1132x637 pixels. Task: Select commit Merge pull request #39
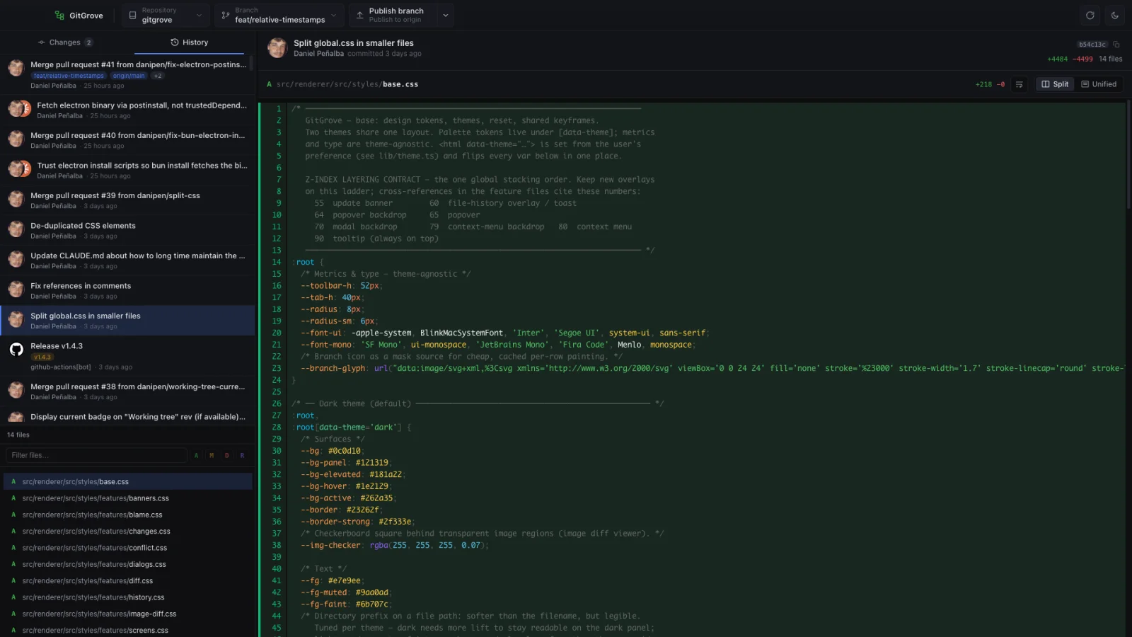[x=127, y=200]
